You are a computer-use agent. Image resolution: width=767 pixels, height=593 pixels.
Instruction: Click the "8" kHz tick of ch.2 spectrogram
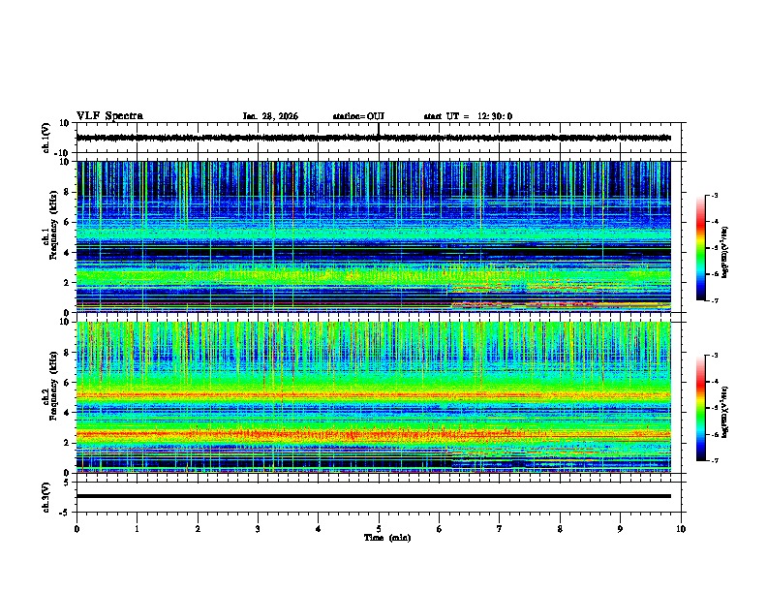click(67, 353)
